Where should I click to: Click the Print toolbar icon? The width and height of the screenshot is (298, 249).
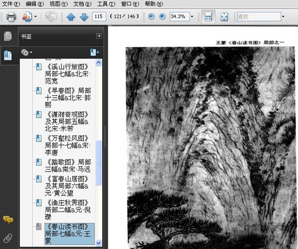click(11, 17)
